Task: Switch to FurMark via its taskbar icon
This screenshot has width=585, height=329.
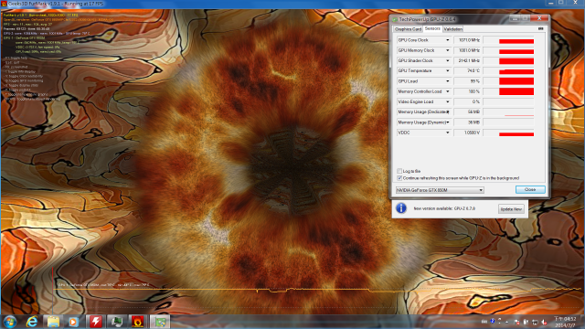Action: pos(138,322)
